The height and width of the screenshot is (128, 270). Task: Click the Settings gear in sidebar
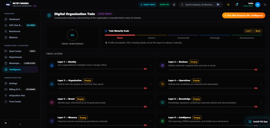[x=6, y=83]
